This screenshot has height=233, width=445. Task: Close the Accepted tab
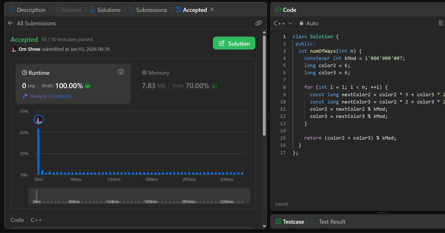click(212, 9)
